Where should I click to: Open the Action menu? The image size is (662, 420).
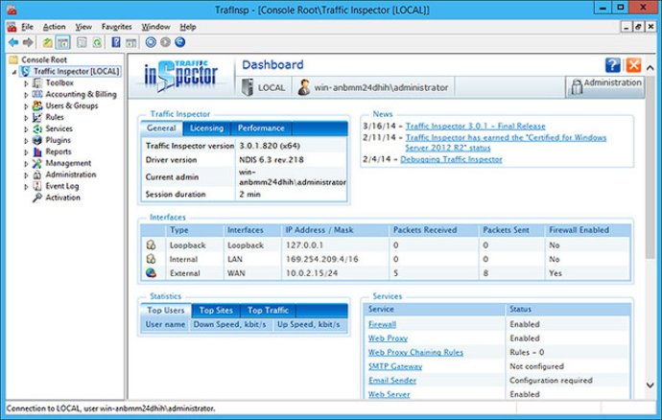point(54,27)
